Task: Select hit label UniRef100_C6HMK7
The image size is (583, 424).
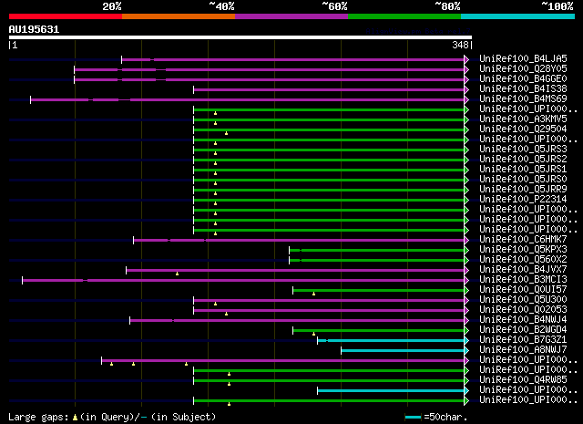Action: [523, 240]
